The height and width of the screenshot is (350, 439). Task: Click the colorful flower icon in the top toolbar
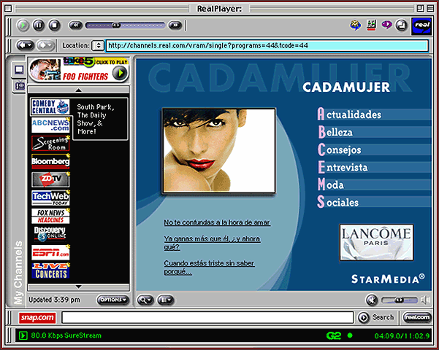coord(355,26)
